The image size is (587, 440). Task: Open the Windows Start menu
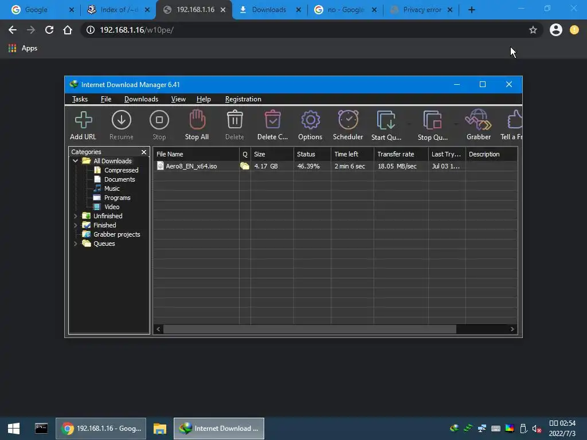point(14,429)
